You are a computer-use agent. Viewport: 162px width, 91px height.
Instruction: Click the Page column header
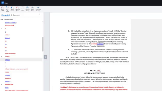(2, 19)
